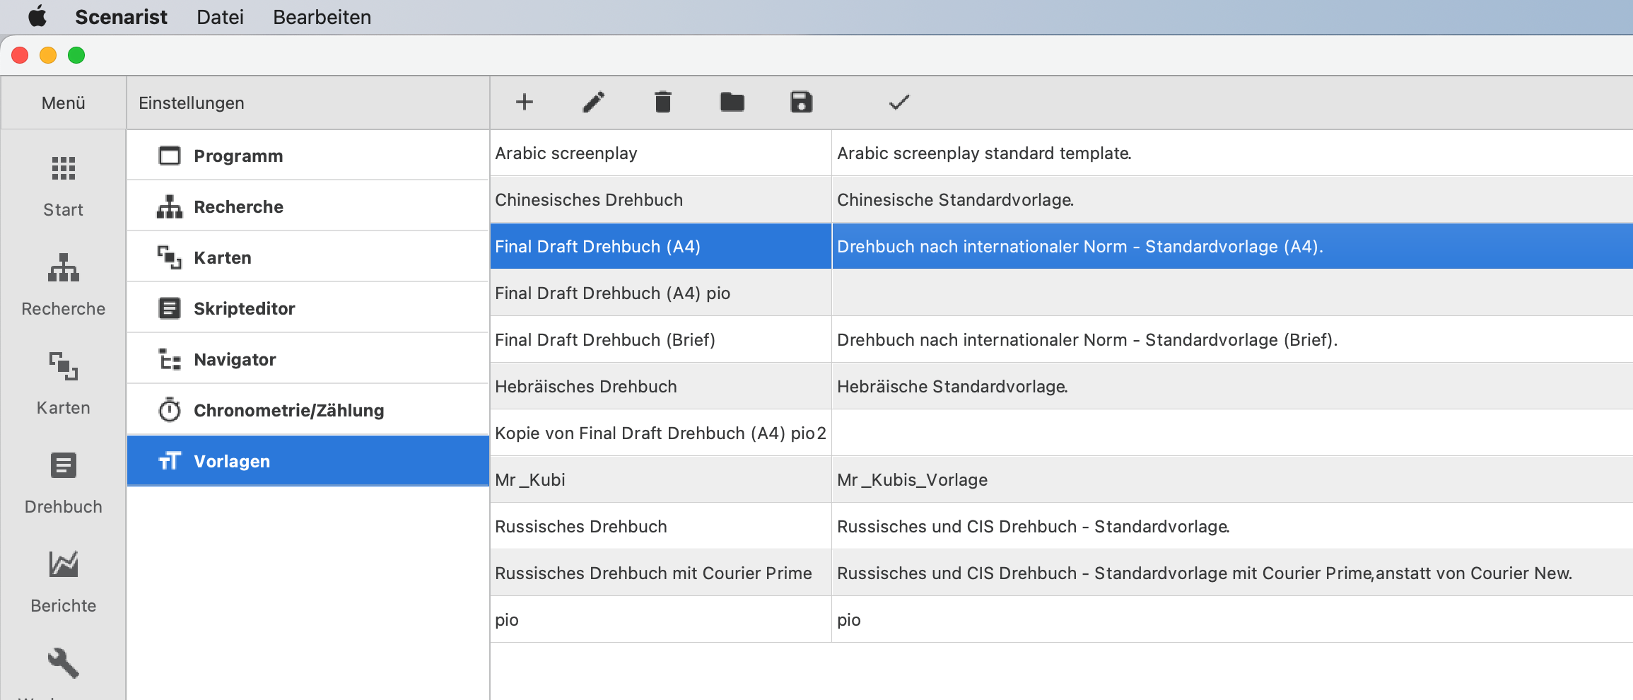Select the pio template name cell
The image size is (1633, 700).
(660, 620)
